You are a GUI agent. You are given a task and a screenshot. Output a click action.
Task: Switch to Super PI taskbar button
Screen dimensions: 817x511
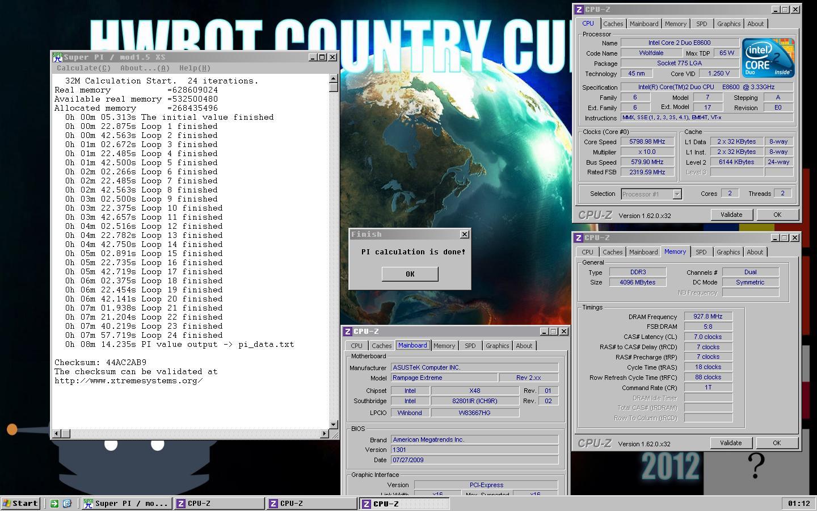pyautogui.click(x=126, y=503)
